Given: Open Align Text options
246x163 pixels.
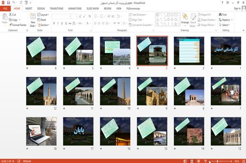Looking at the screenshot, I should [x=136, y=20].
